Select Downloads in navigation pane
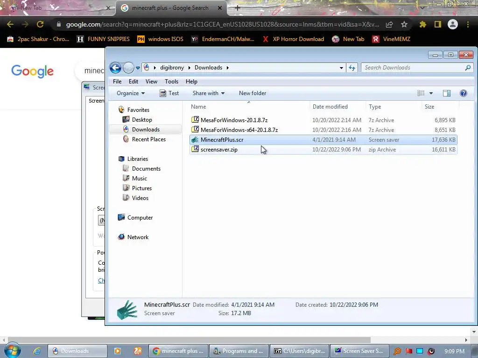The image size is (478, 358). [x=146, y=130]
